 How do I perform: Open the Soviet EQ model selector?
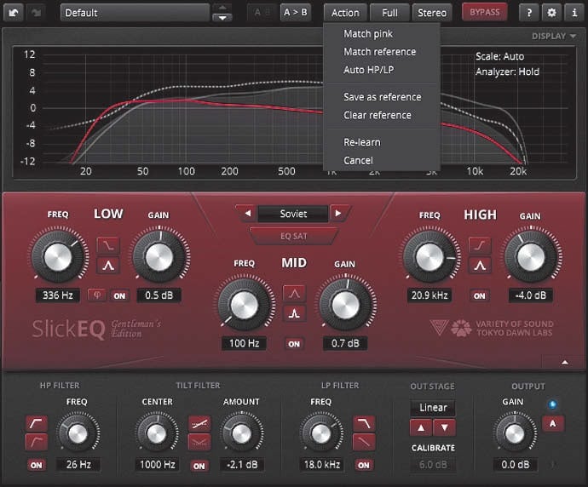(x=293, y=214)
